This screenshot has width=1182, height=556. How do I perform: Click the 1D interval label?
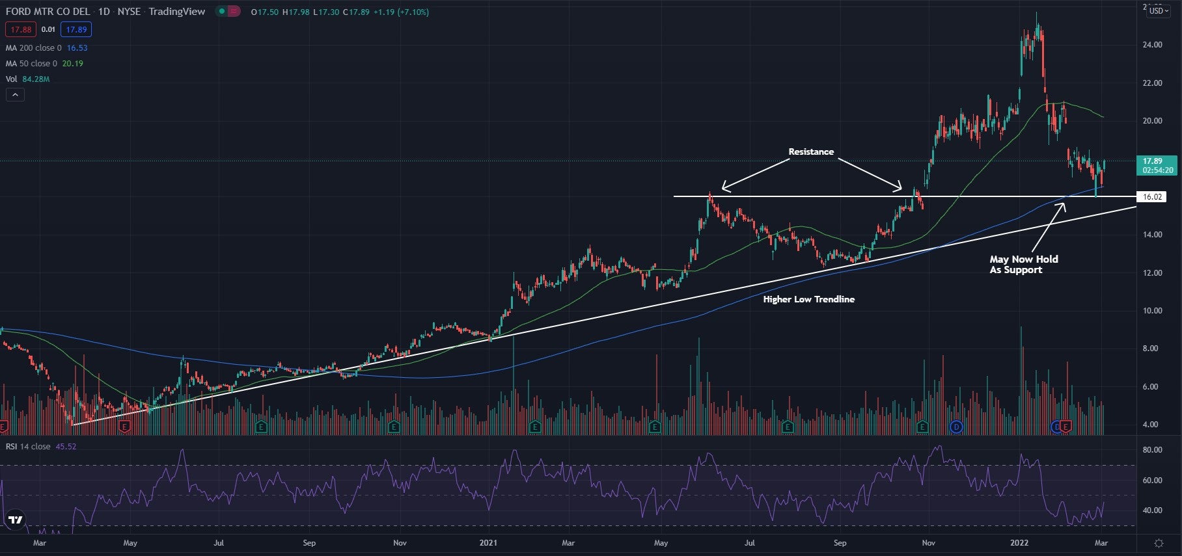103,12
